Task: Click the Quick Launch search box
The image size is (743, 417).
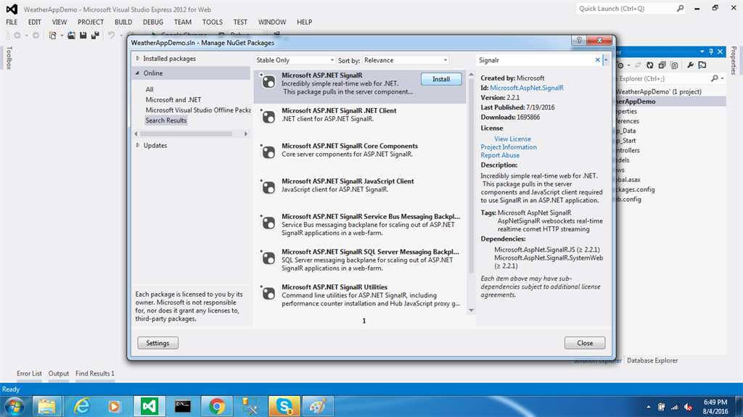Action: (x=631, y=9)
